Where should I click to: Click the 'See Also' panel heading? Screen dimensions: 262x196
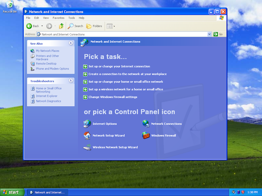pyautogui.click(x=36, y=44)
